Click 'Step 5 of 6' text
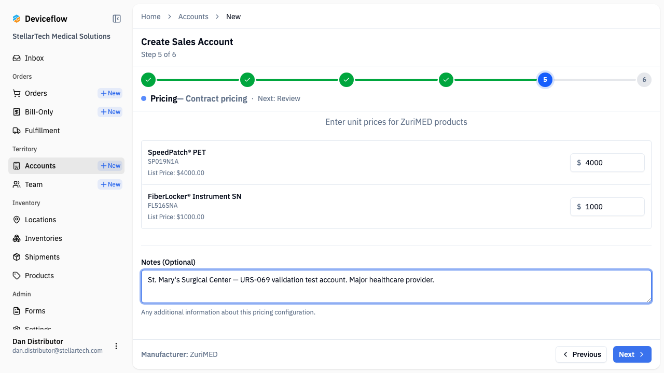The width and height of the screenshot is (664, 373). (159, 54)
